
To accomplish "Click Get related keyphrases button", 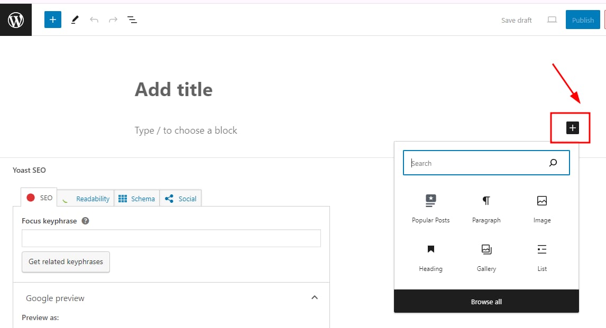I will pos(66,261).
